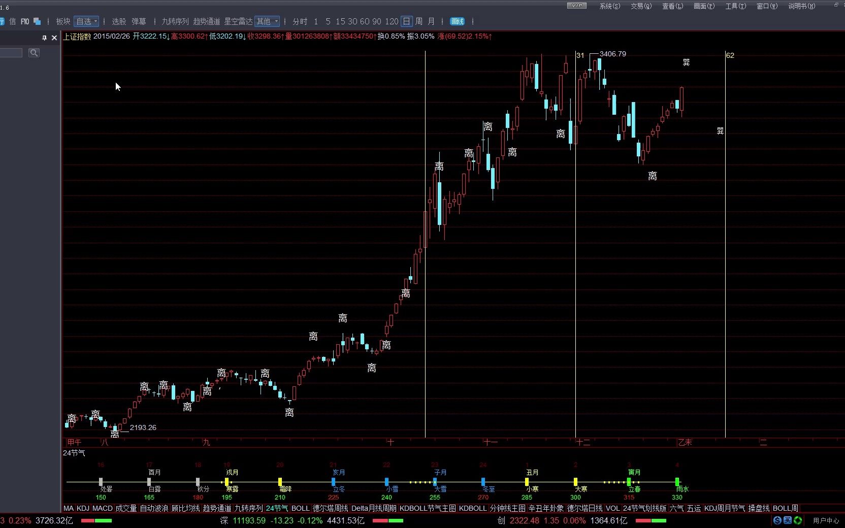Click the green circular status tray icon
845x528 pixels.
798,520
